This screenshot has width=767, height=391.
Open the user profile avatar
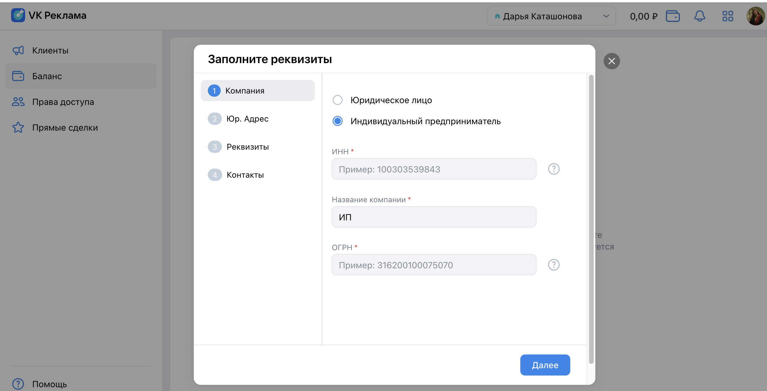pos(755,16)
